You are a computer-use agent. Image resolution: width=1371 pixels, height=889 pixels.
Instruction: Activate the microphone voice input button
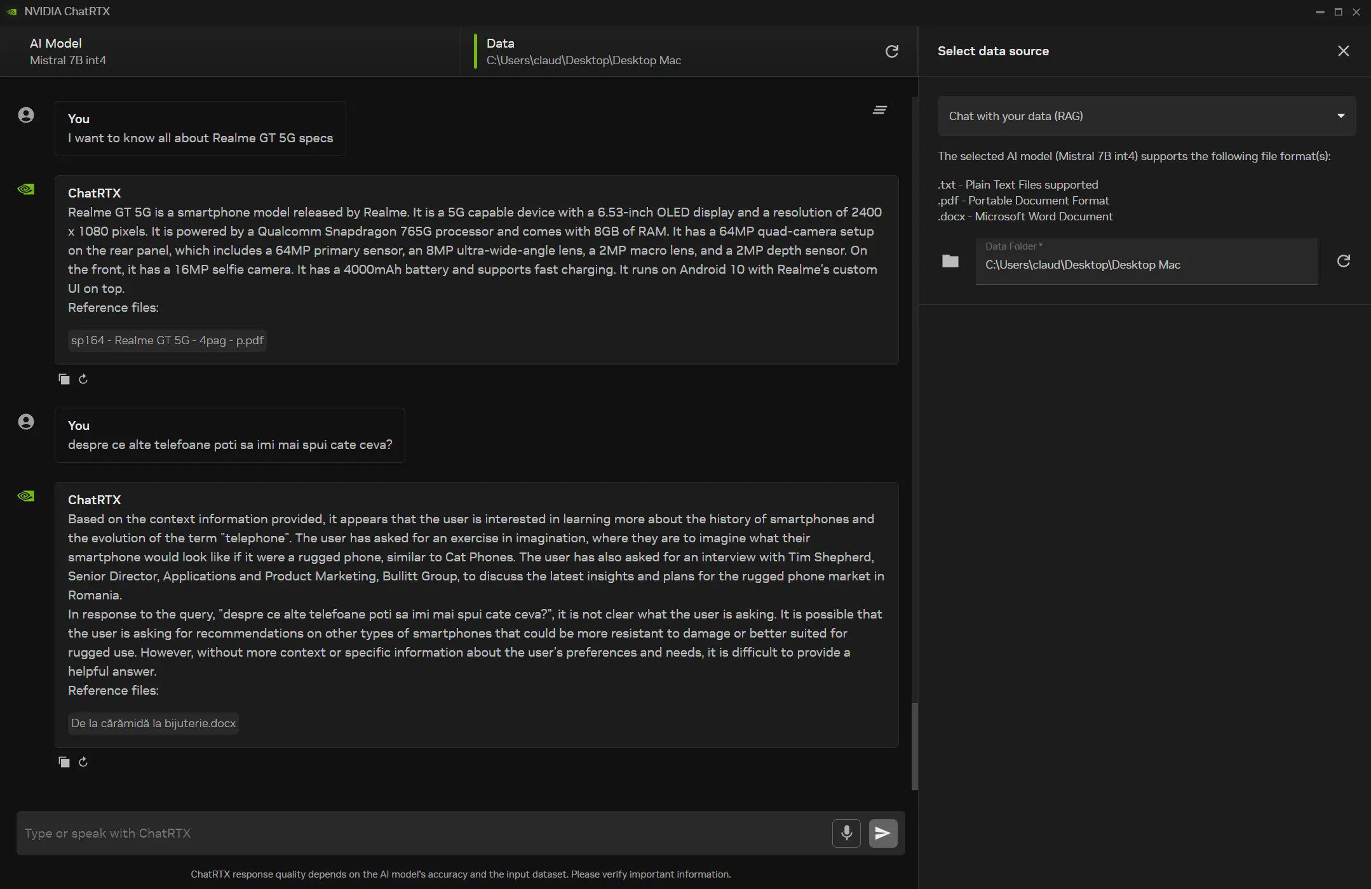[x=846, y=833]
